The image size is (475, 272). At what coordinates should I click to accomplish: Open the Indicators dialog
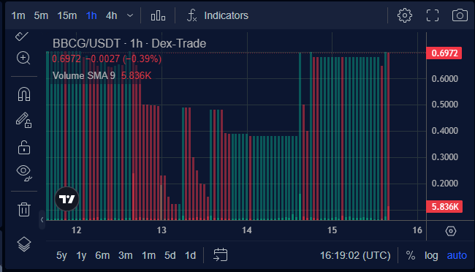218,15
